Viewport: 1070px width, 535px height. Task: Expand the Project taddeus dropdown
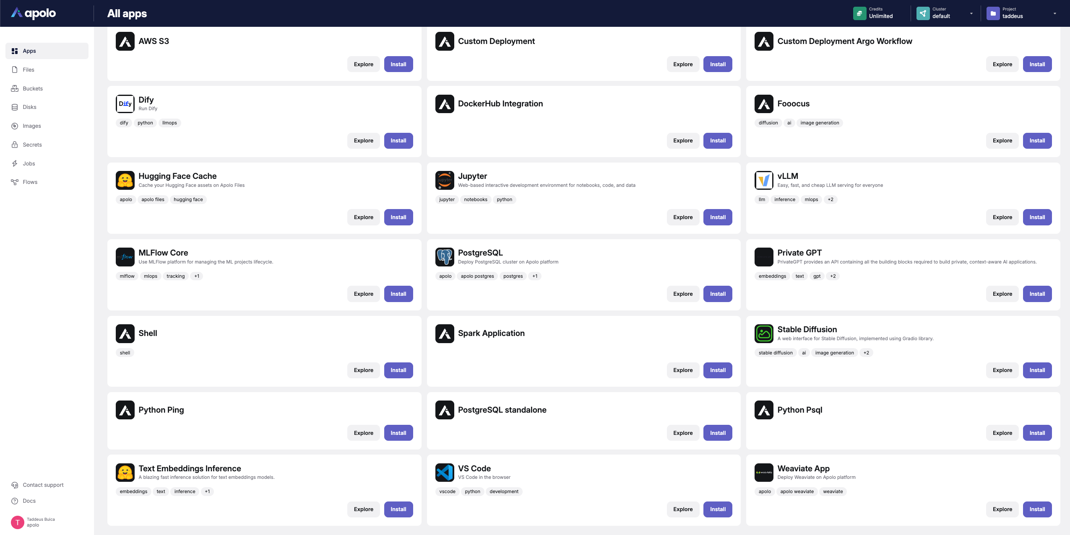(x=1054, y=13)
